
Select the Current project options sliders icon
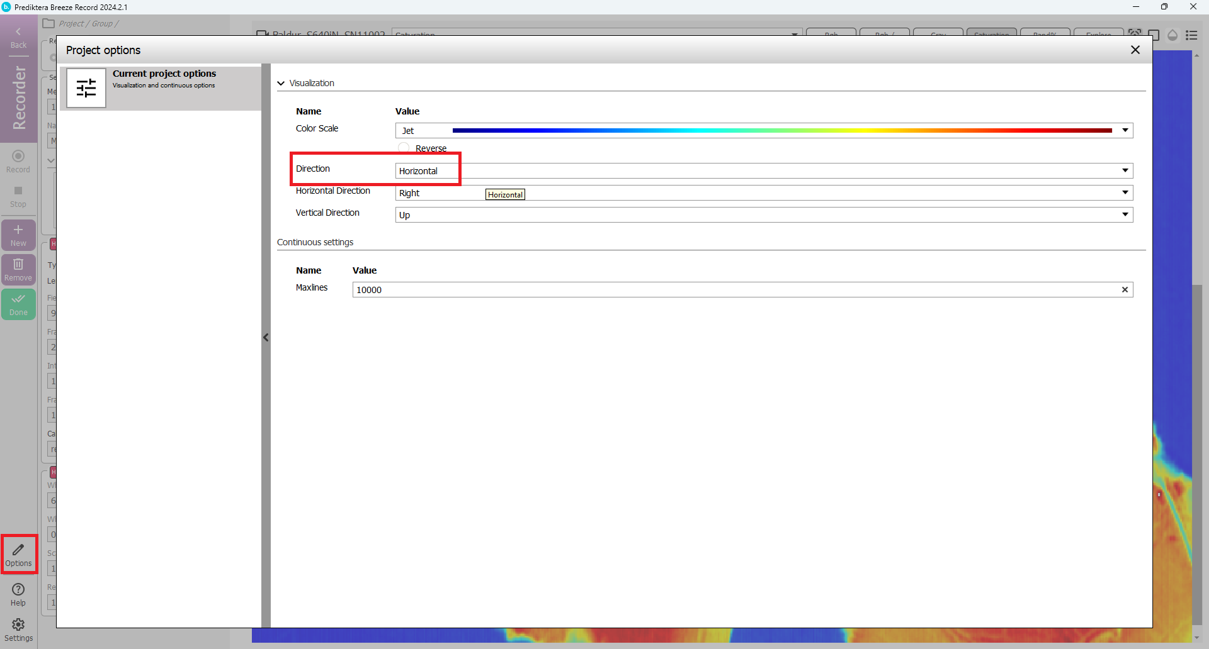coord(86,88)
